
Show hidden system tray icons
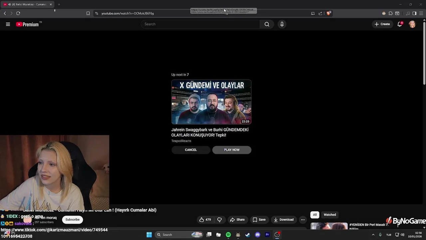point(373,235)
